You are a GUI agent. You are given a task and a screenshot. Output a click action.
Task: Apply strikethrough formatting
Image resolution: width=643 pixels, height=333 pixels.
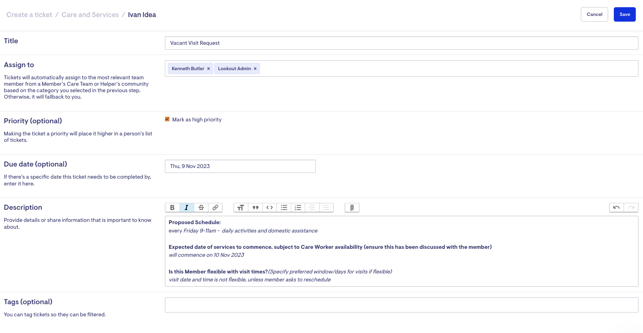pyautogui.click(x=201, y=207)
